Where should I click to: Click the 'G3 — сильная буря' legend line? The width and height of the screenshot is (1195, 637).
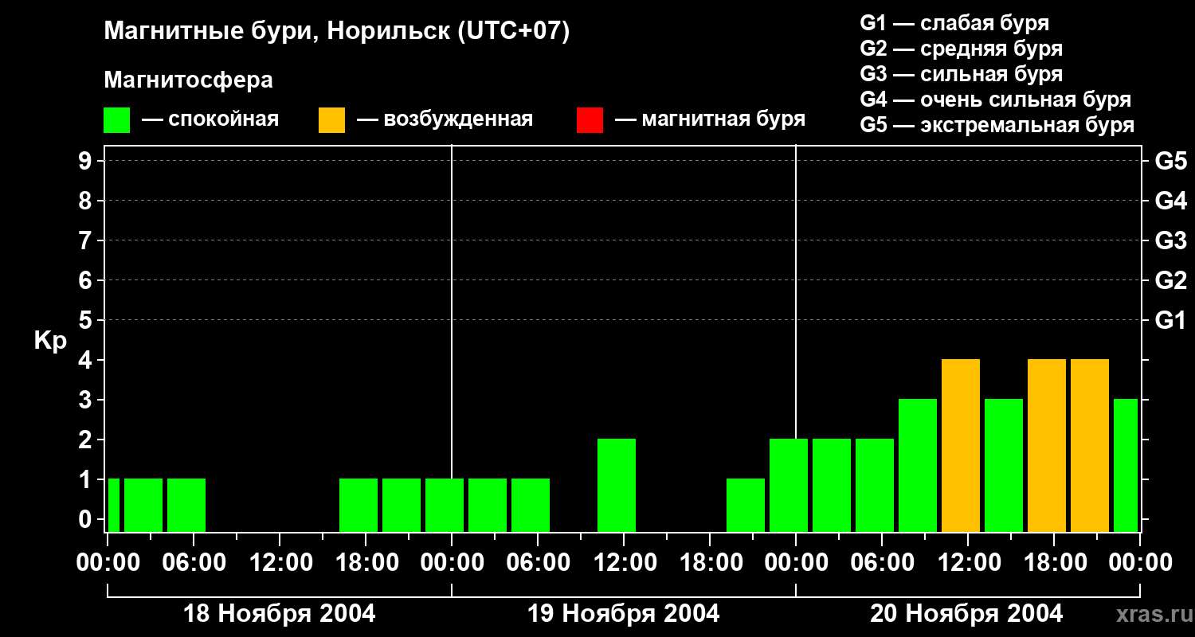(x=961, y=74)
